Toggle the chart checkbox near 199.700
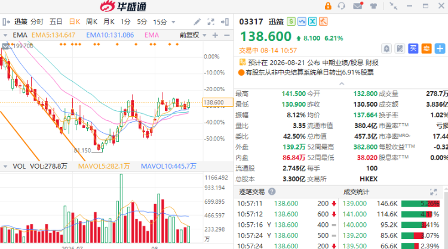 coord(5,46)
